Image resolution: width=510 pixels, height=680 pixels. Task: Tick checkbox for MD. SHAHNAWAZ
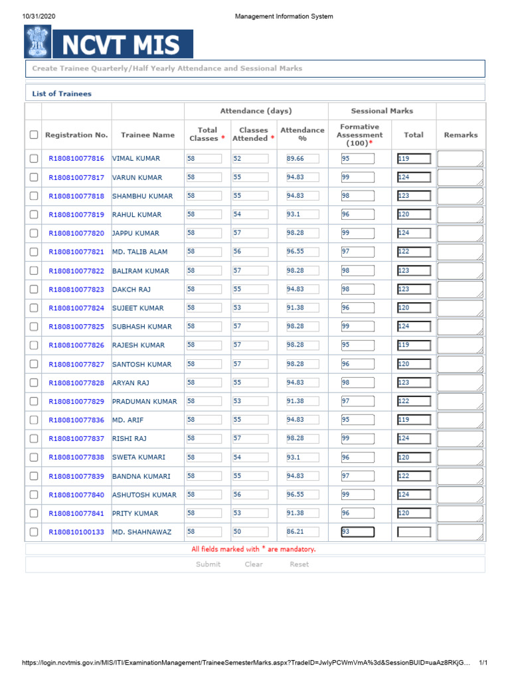pos(34,532)
